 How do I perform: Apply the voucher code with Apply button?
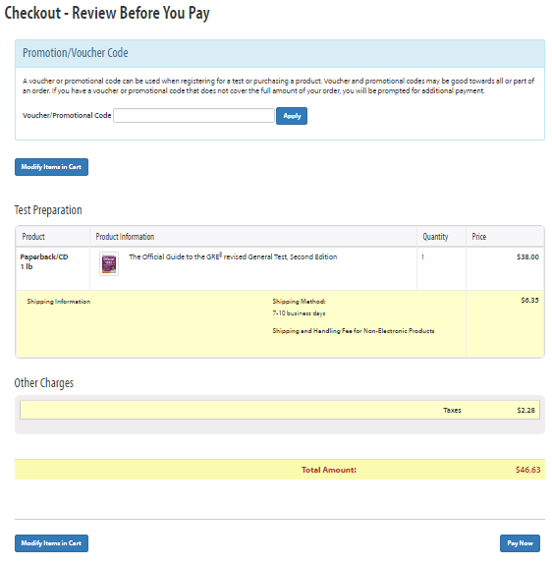pos(292,116)
